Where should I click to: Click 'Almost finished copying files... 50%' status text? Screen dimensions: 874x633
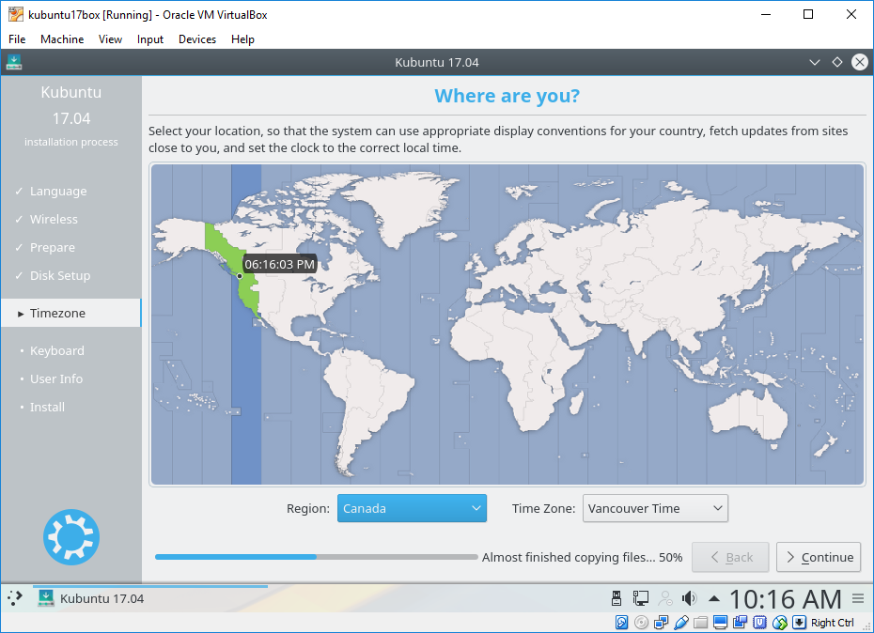coord(582,557)
